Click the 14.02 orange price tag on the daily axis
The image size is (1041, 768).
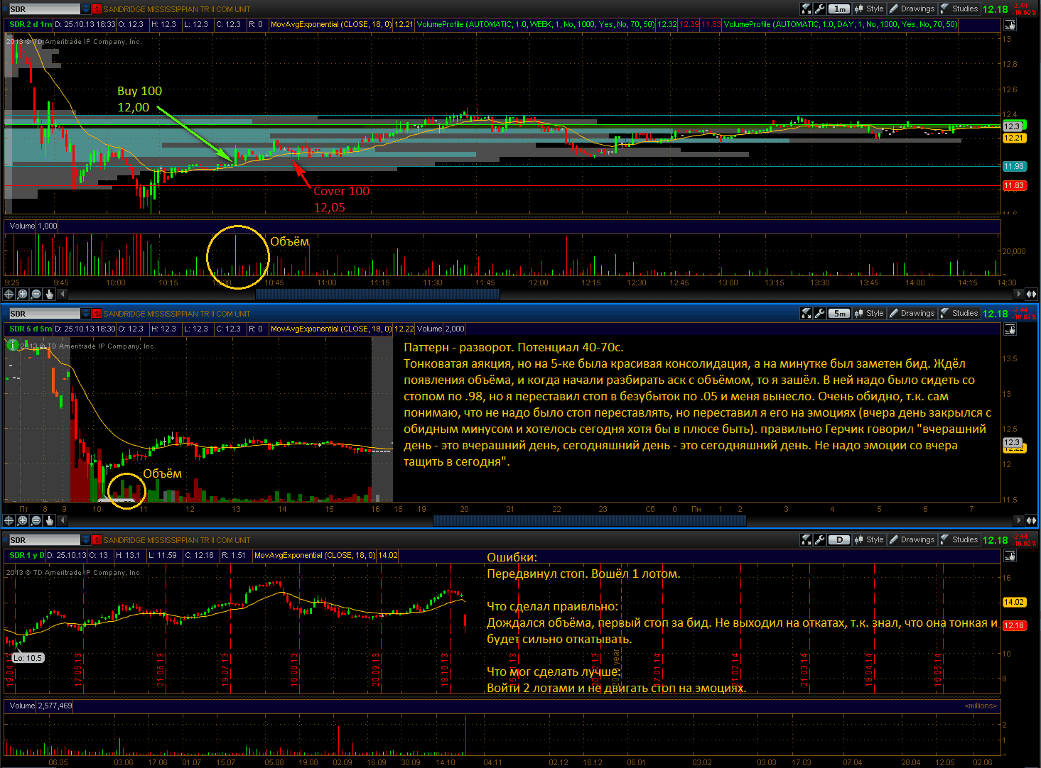(x=1014, y=602)
